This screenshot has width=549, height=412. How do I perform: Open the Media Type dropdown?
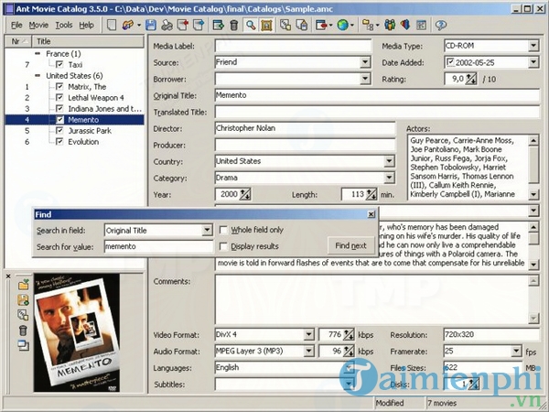[x=533, y=46]
